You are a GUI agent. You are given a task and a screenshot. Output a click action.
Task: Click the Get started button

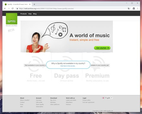[102, 48]
